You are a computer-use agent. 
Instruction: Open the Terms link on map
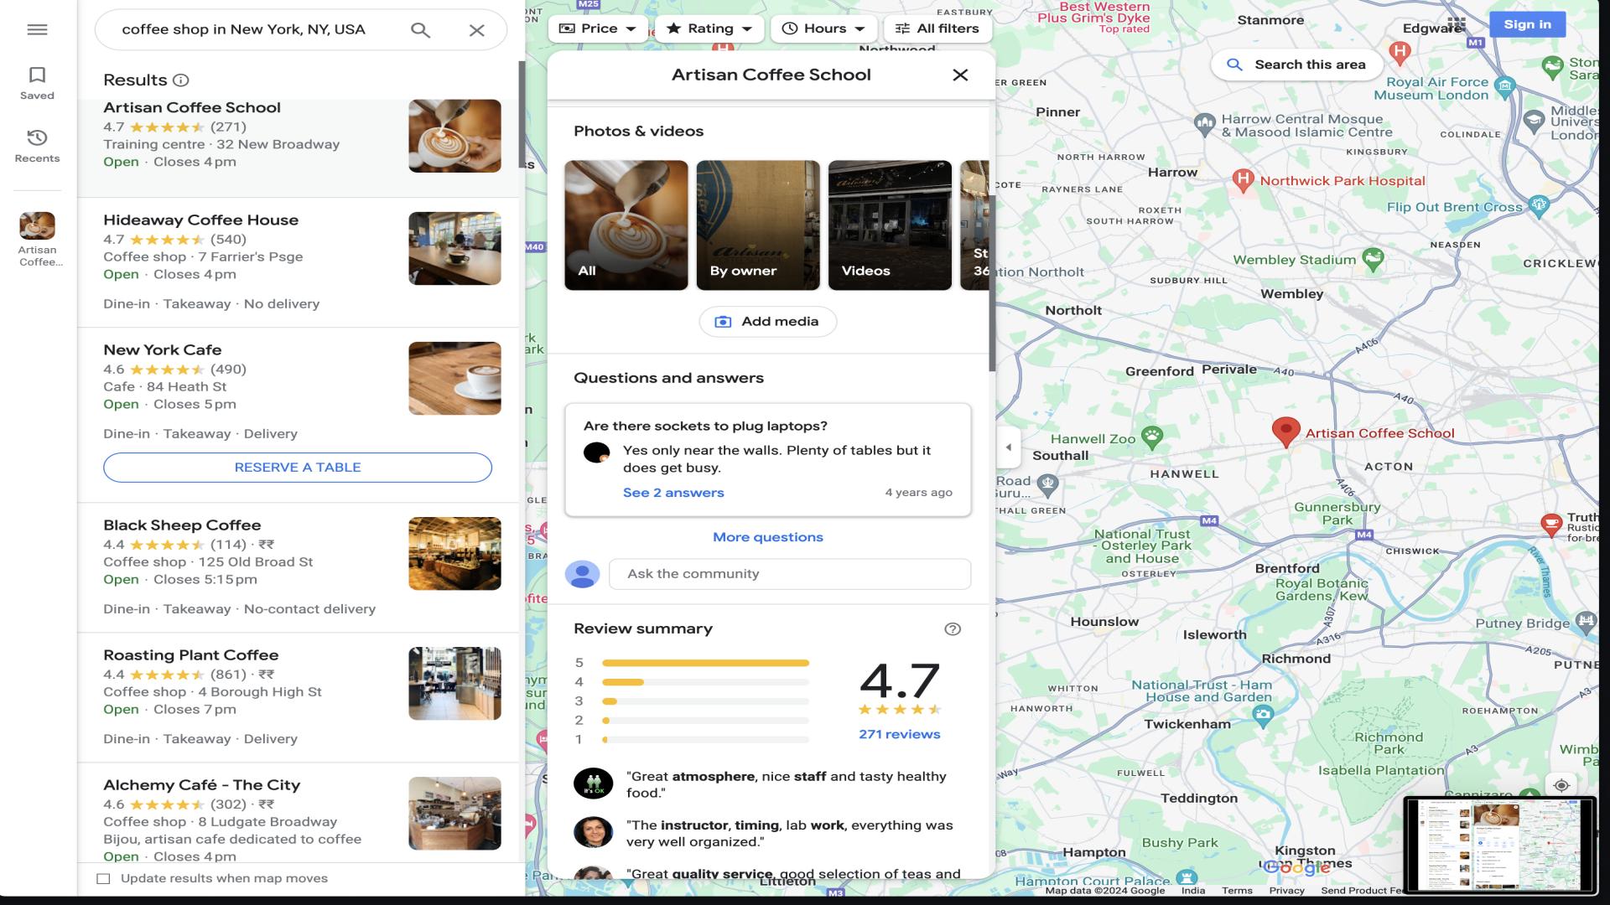[1237, 891]
